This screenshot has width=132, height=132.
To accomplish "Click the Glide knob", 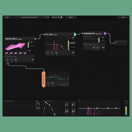I will 38,104.
